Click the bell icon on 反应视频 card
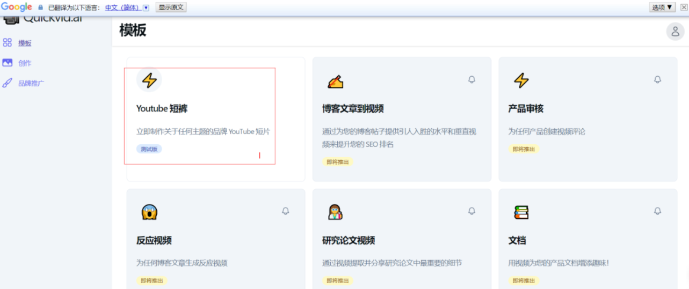The width and height of the screenshot is (689, 289). point(286,211)
